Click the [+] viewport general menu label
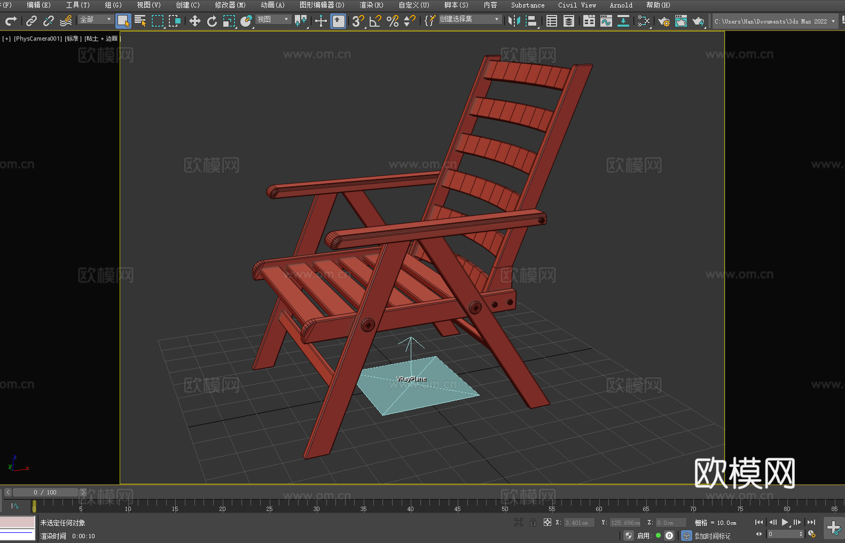Image resolution: width=845 pixels, height=543 pixels. click(6, 38)
